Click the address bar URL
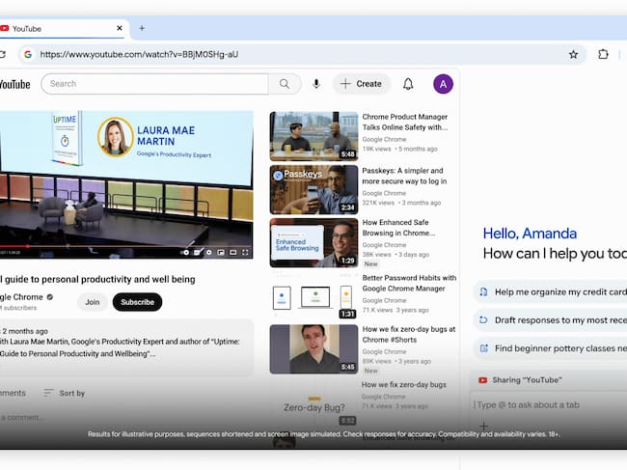627x470 pixels. pos(139,54)
